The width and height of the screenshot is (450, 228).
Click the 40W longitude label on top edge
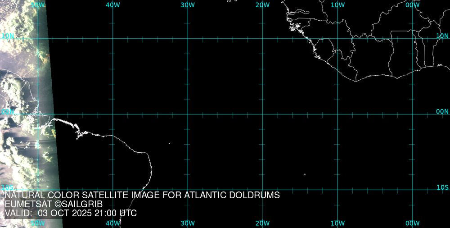(x=112, y=5)
